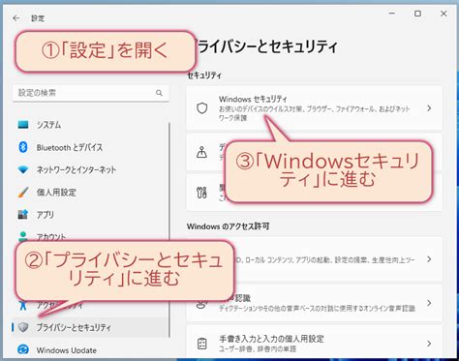Click the accessibility figure icon

pos(23,305)
